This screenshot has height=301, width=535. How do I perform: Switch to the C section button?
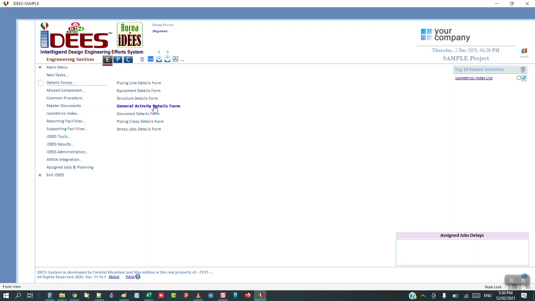pos(128,60)
